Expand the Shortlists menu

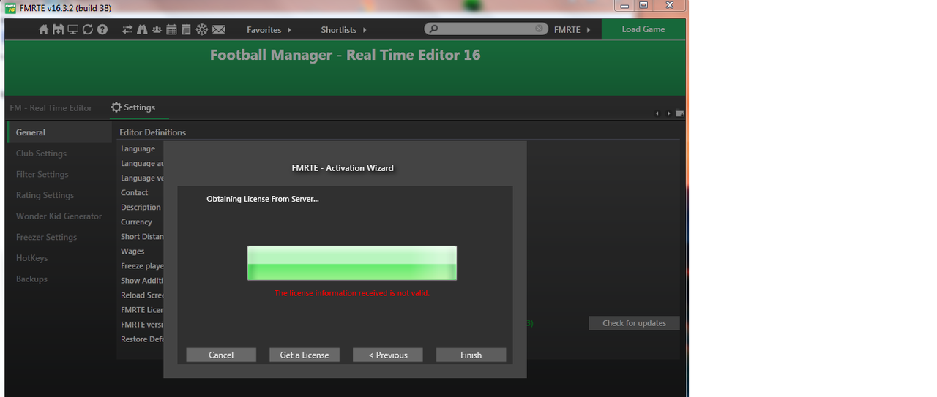343,30
